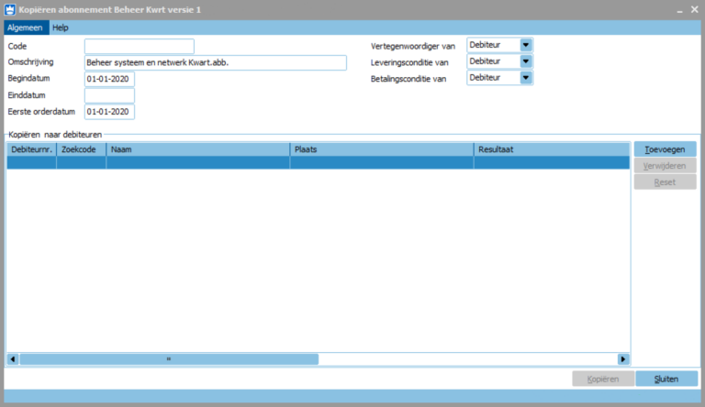Click the empty Einddatum field
The width and height of the screenshot is (705, 407).
109,95
